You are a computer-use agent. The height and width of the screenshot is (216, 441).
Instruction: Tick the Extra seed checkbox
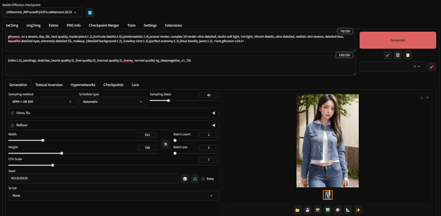pyautogui.click(x=203, y=179)
